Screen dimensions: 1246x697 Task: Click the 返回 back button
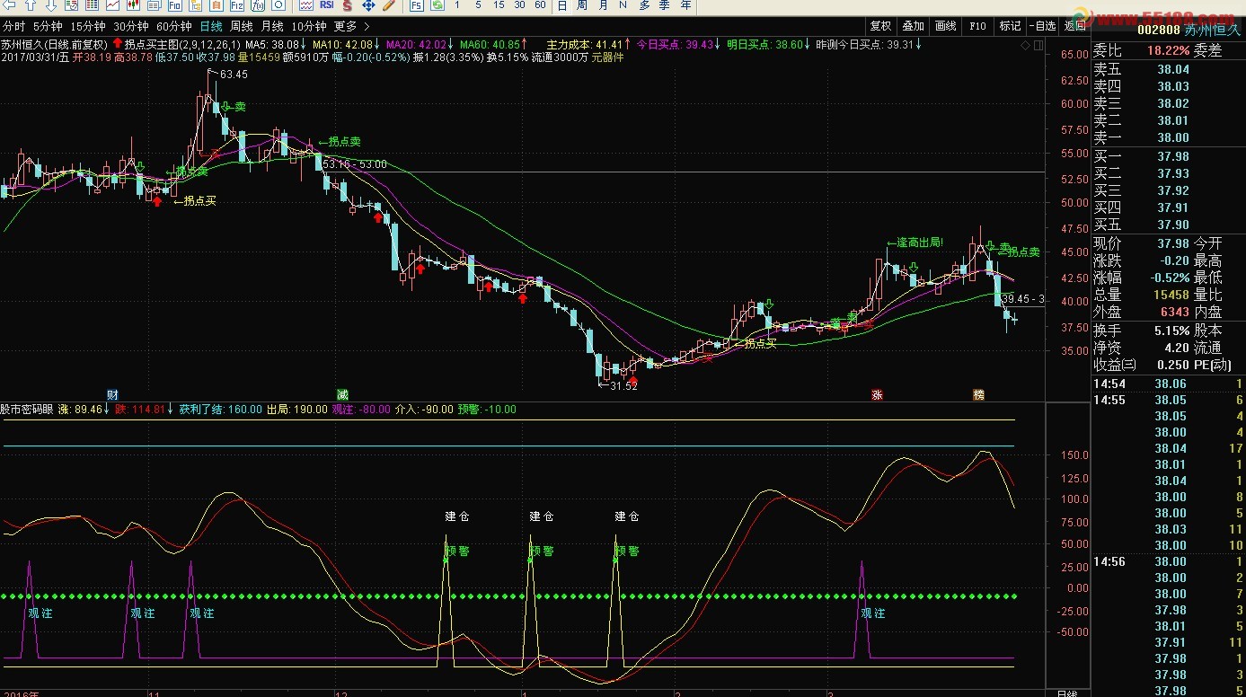[x=1074, y=26]
